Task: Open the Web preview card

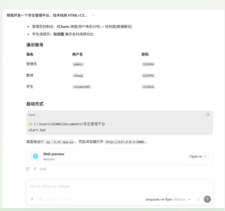Action: pos(119,157)
